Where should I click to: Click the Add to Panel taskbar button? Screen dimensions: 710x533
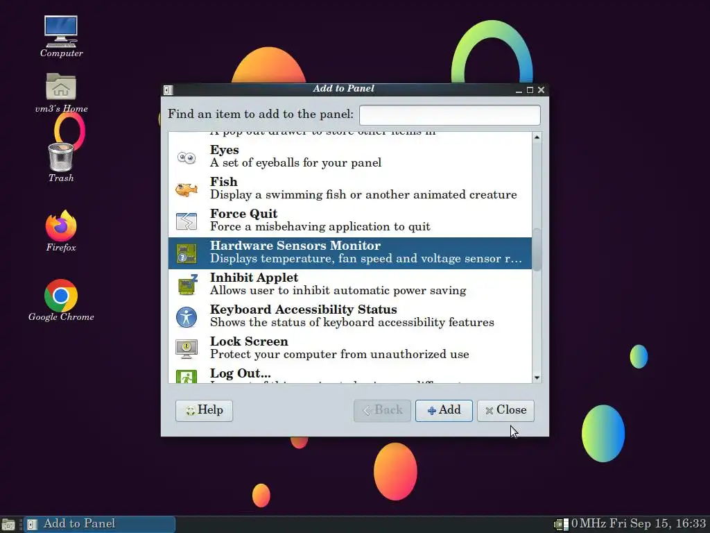pyautogui.click(x=99, y=525)
